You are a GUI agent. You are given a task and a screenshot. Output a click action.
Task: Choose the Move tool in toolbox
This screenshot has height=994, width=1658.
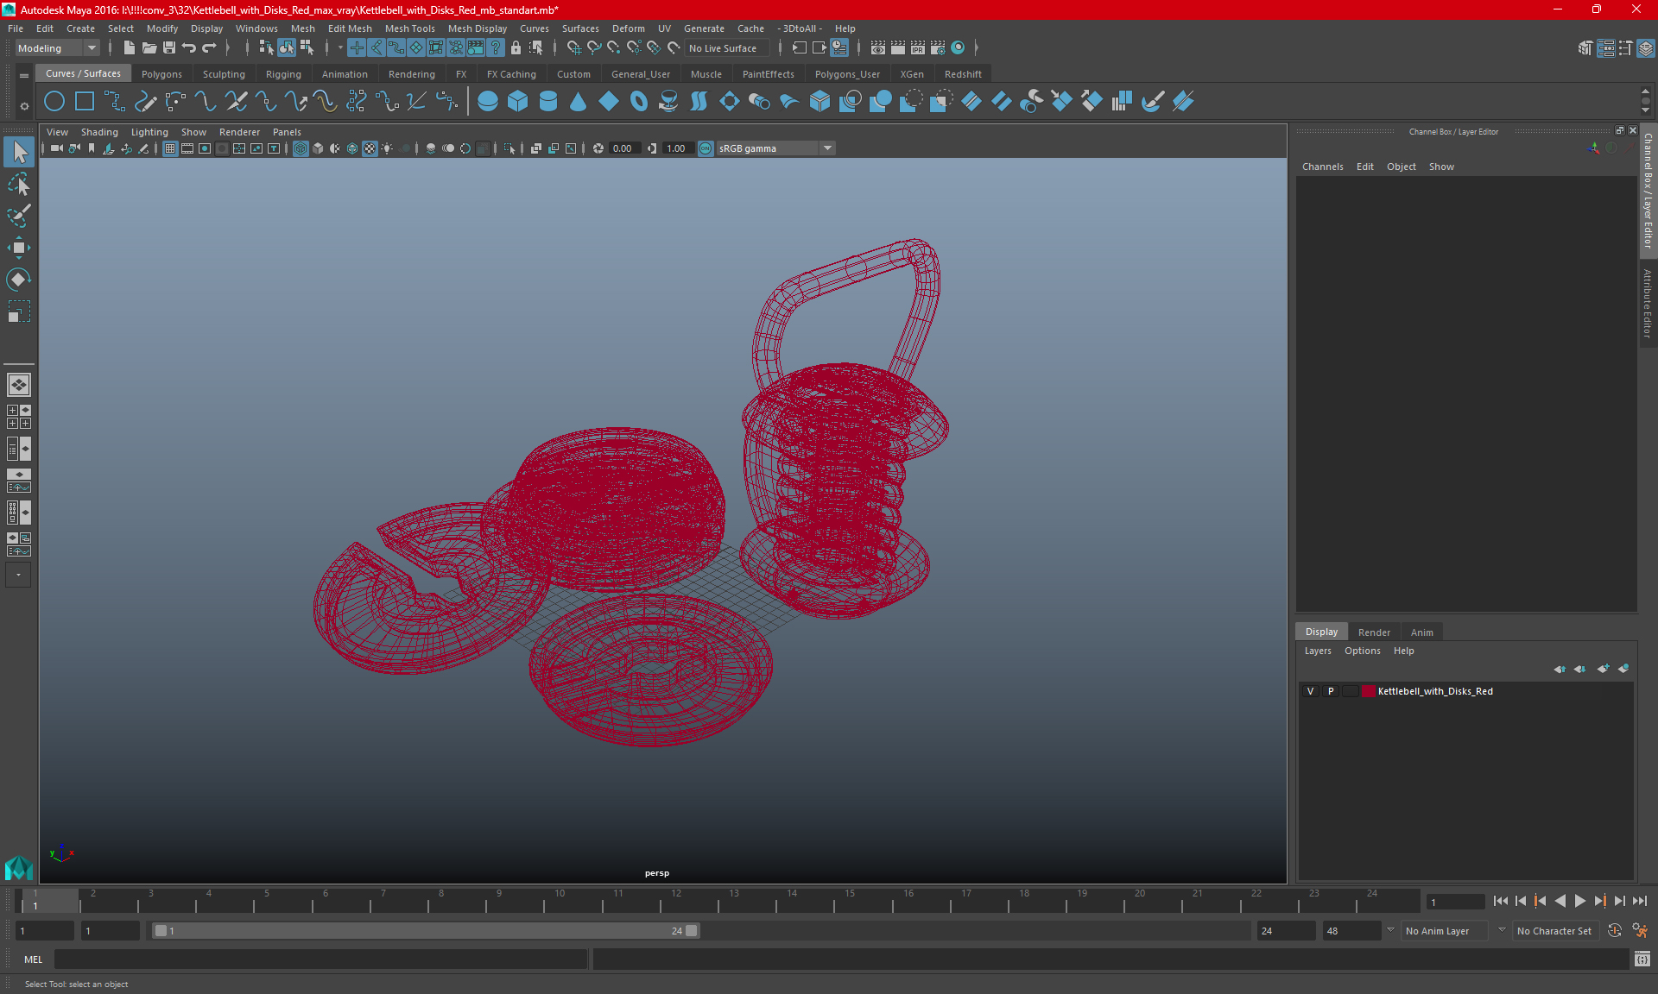18,248
